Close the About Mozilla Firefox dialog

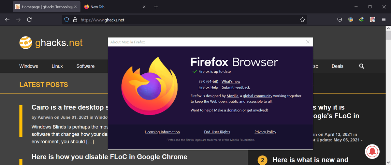click(308, 42)
